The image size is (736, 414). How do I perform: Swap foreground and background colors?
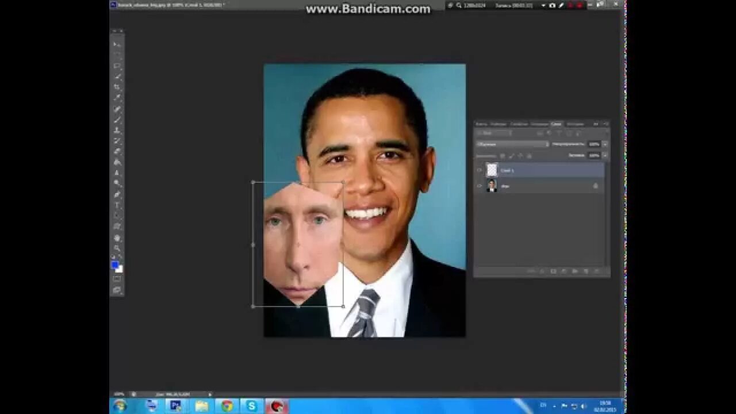120,256
